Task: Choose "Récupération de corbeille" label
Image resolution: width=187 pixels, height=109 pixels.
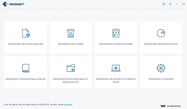Action: tap(71, 44)
